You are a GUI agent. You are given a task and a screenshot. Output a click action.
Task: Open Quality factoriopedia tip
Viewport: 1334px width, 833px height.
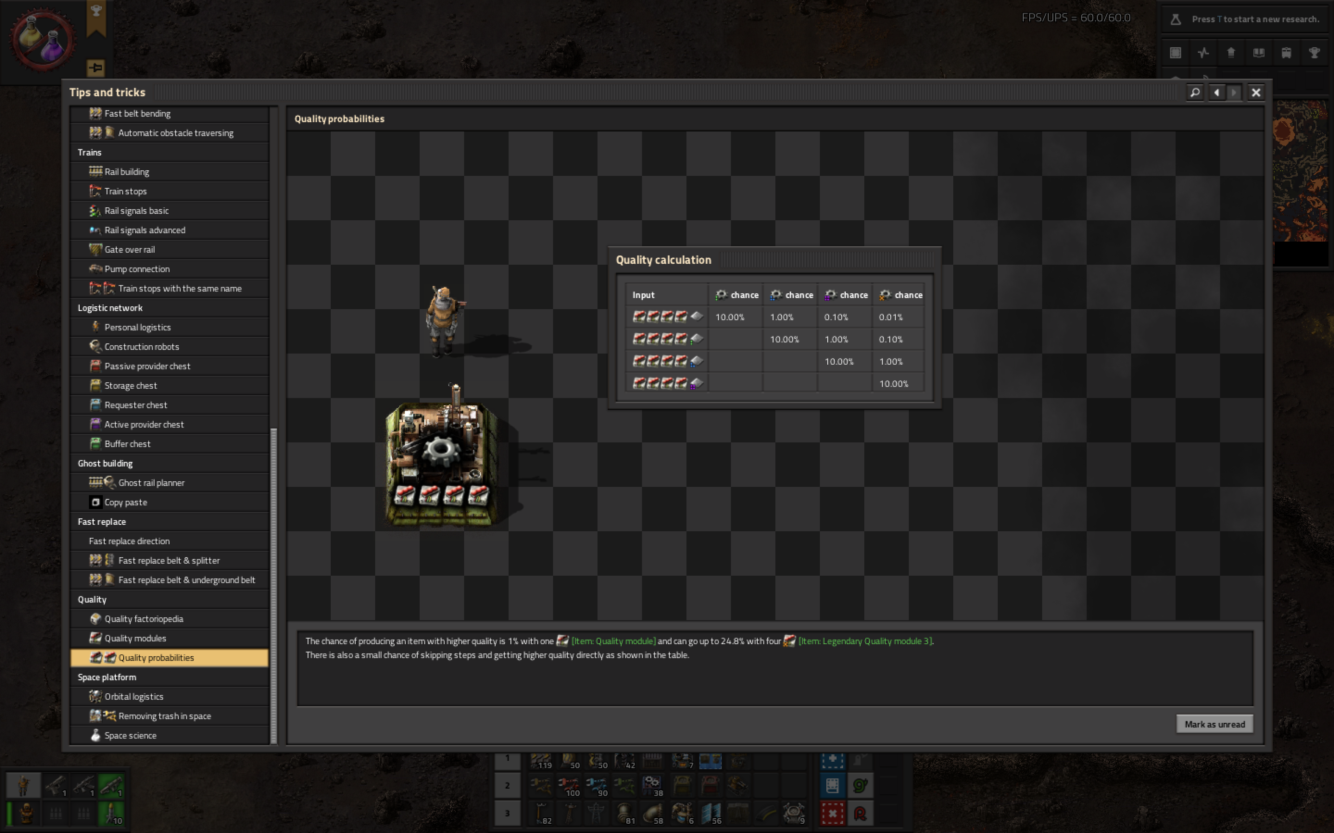pos(170,619)
